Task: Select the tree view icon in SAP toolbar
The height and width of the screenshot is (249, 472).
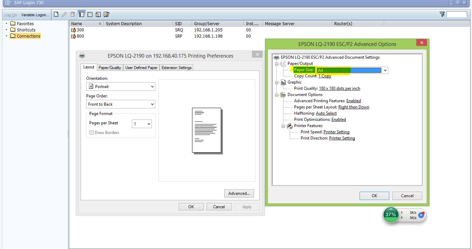Action: 98,15
